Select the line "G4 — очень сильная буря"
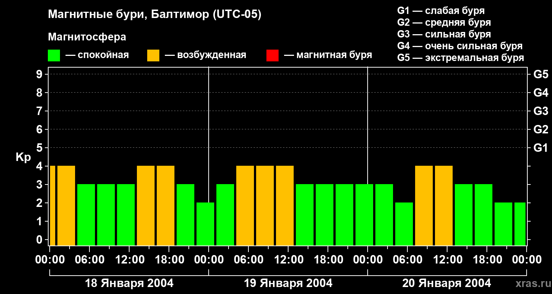Image resolution: width=552 pixels, height=294 pixels. pos(460,46)
